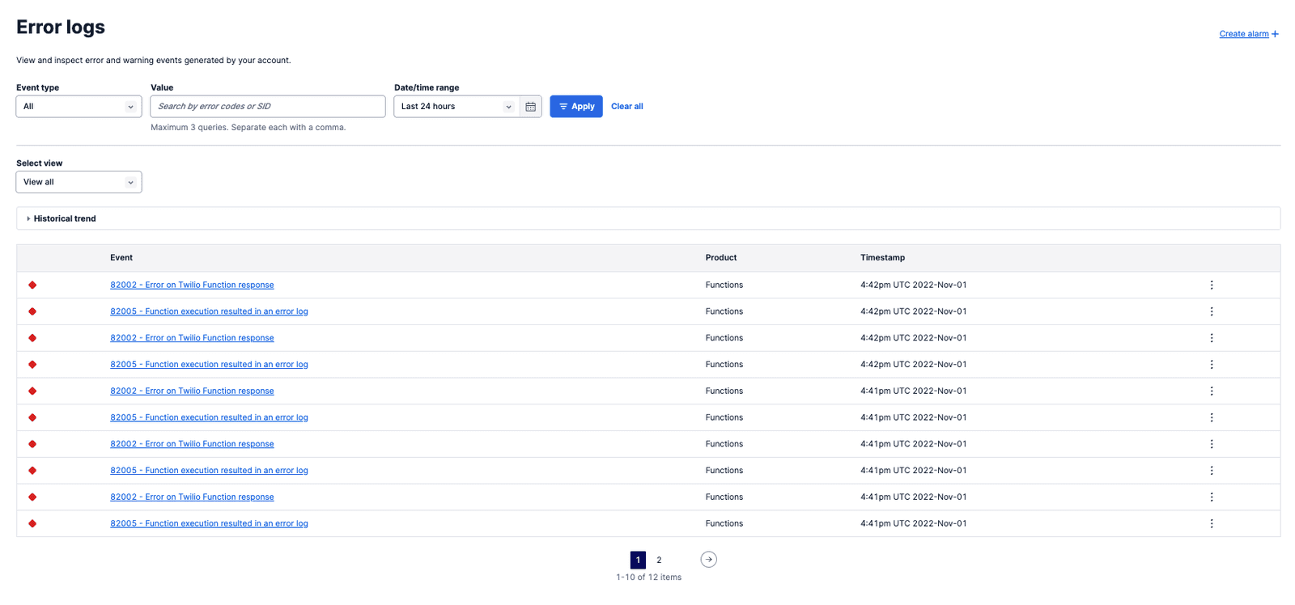
Task: Click the Create alarm link
Action: click(x=1243, y=34)
